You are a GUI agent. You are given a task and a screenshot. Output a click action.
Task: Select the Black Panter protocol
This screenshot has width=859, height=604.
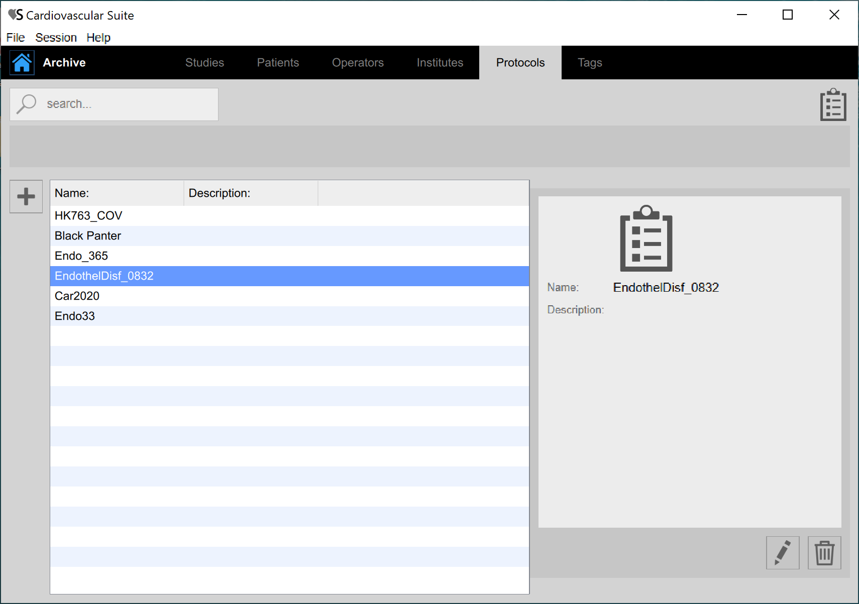tap(88, 236)
